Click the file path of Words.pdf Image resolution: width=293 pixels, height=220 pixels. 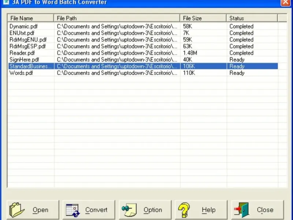pyautogui.click(x=117, y=73)
